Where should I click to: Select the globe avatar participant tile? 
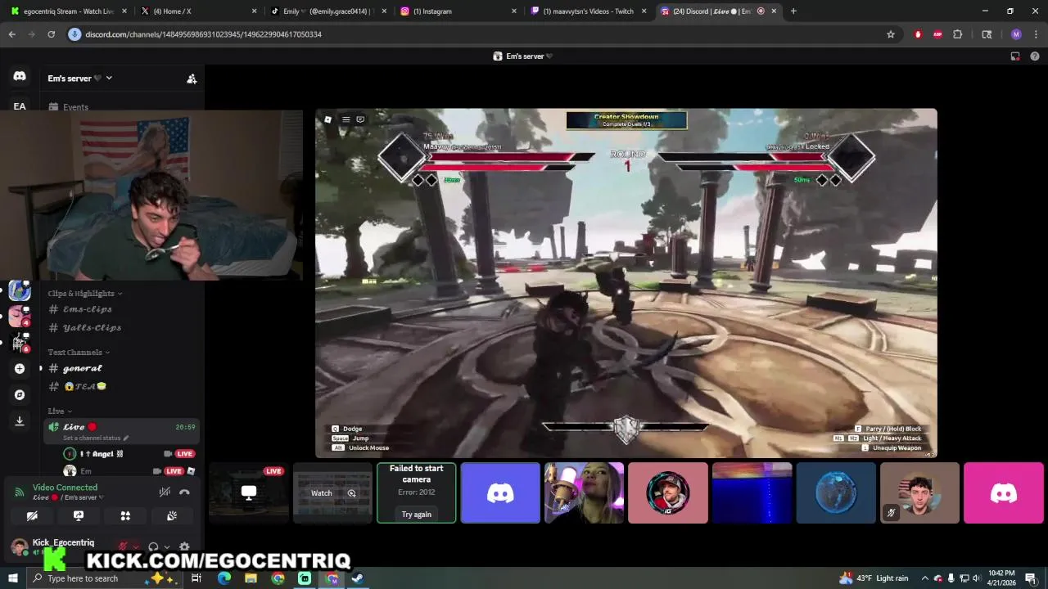pyautogui.click(x=836, y=493)
